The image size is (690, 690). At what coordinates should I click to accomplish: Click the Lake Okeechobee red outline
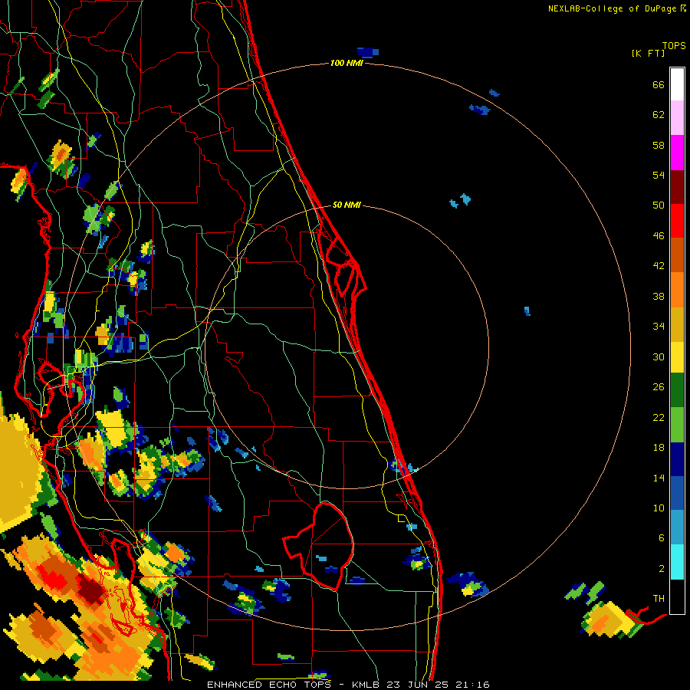(x=319, y=546)
